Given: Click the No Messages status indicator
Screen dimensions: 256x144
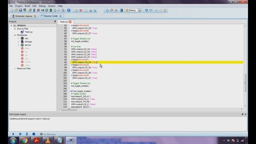Looking at the screenshot, I should tap(48, 134).
